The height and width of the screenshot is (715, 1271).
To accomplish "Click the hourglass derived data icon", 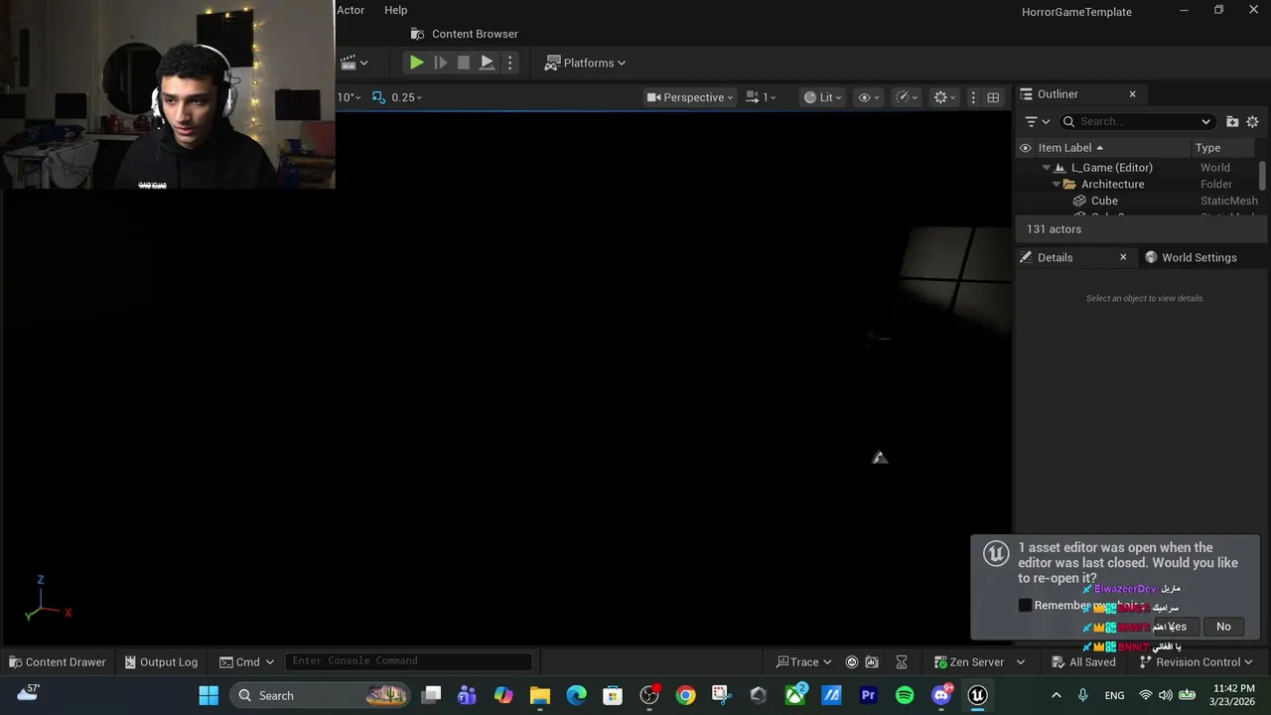I will [x=902, y=662].
